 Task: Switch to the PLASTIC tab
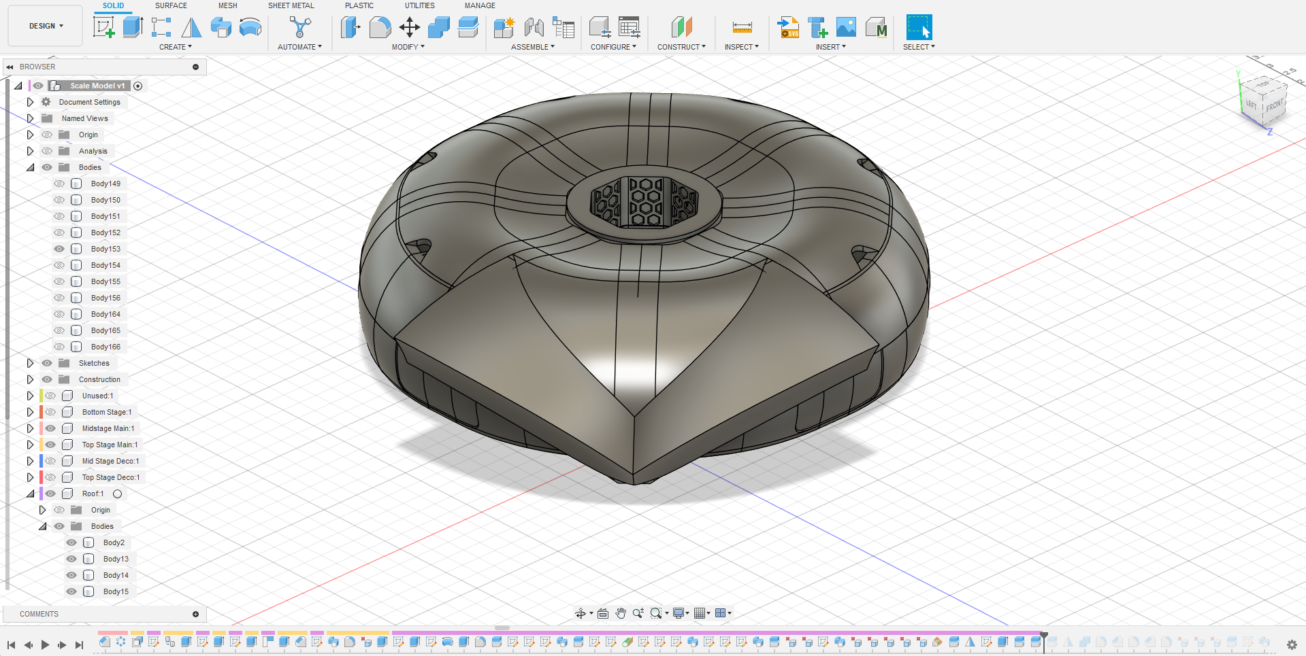pos(359,5)
